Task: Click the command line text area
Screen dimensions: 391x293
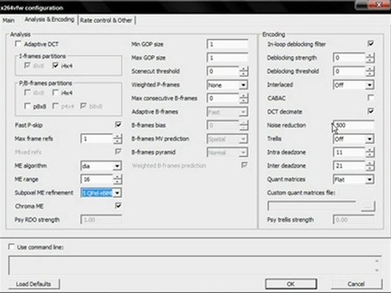Action: click(195, 265)
